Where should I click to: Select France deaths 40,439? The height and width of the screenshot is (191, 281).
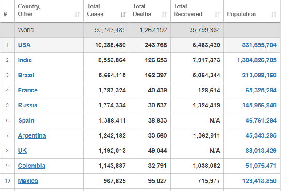(x=157, y=90)
